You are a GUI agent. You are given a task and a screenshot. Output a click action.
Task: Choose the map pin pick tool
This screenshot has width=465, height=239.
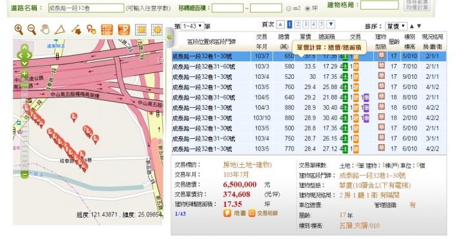pos(91,30)
